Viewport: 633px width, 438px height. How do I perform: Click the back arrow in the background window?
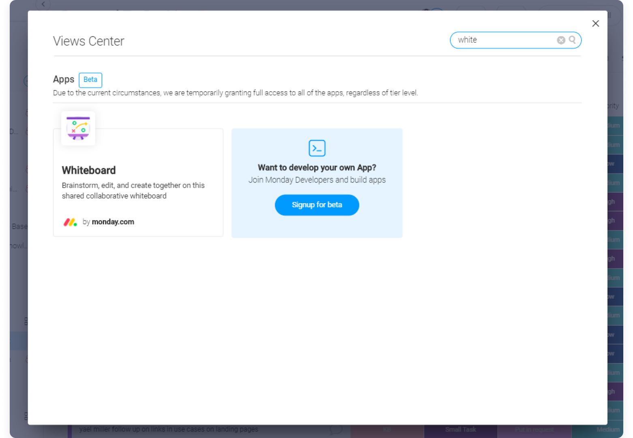pyautogui.click(x=43, y=4)
